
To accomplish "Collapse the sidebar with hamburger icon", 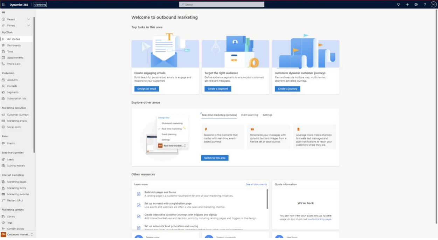I will [4, 13].
